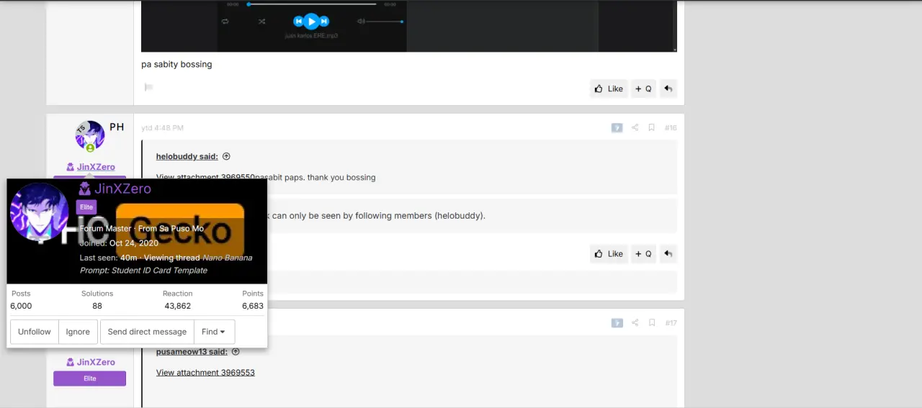
Task: Like the 'pa sabity bossing' post
Action: click(609, 89)
